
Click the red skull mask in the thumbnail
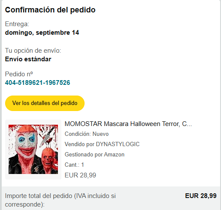(47, 158)
